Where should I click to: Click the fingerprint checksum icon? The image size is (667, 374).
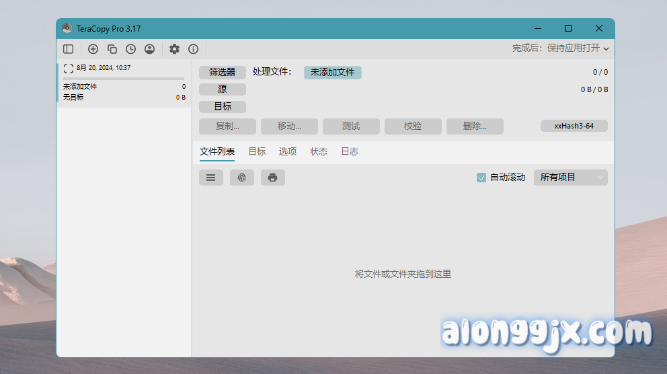click(x=242, y=178)
